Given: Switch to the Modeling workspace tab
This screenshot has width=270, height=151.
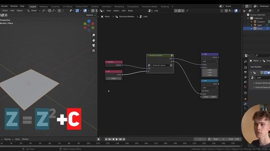Looking at the screenshot, I should coord(43,7).
